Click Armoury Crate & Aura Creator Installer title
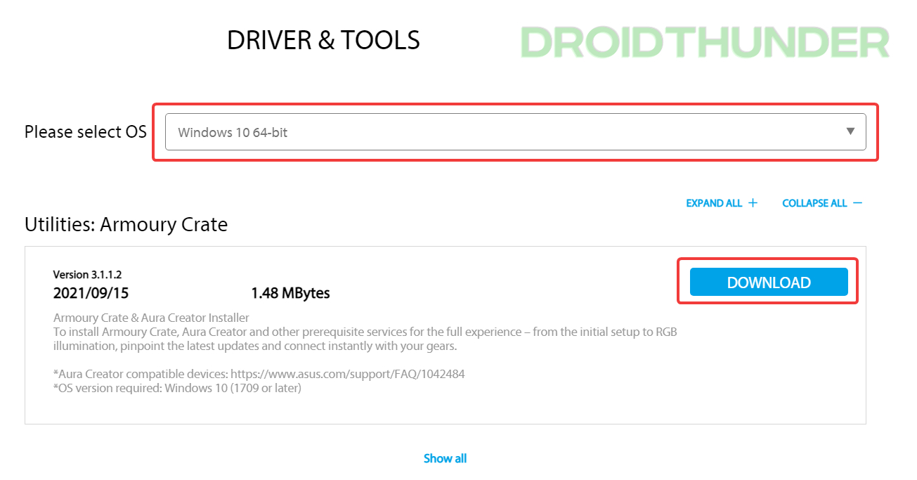The width and height of the screenshot is (917, 480). [x=151, y=318]
